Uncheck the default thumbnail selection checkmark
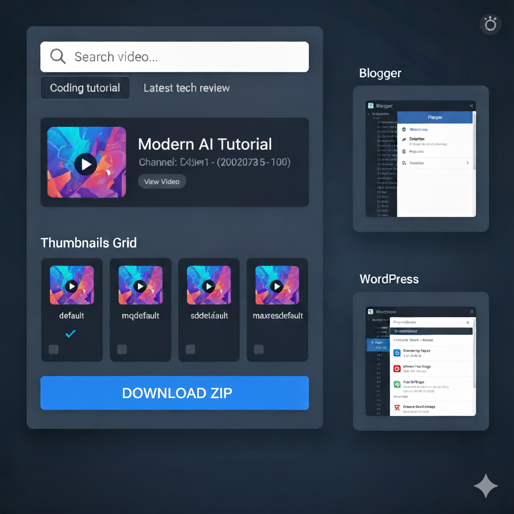Screen dimensions: 514x514 pos(71,333)
